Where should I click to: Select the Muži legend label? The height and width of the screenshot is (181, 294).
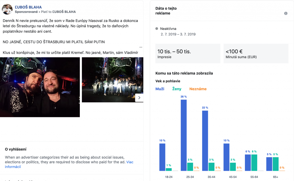[160, 89]
